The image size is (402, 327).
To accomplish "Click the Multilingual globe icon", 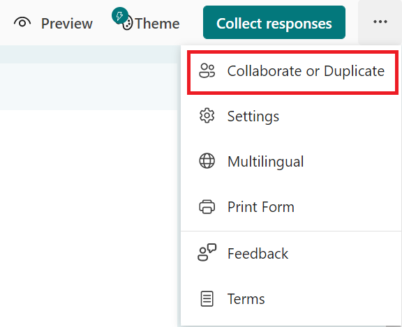I will (207, 161).
